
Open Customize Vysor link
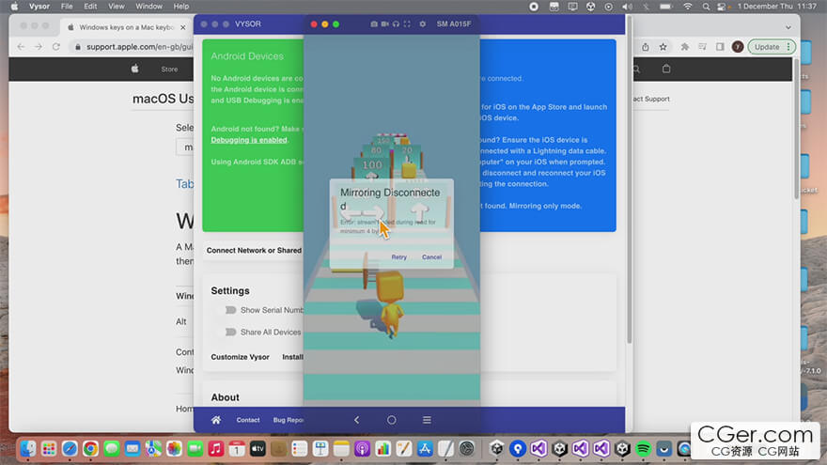point(240,357)
